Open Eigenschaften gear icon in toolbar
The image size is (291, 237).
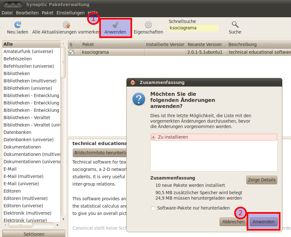click(148, 25)
